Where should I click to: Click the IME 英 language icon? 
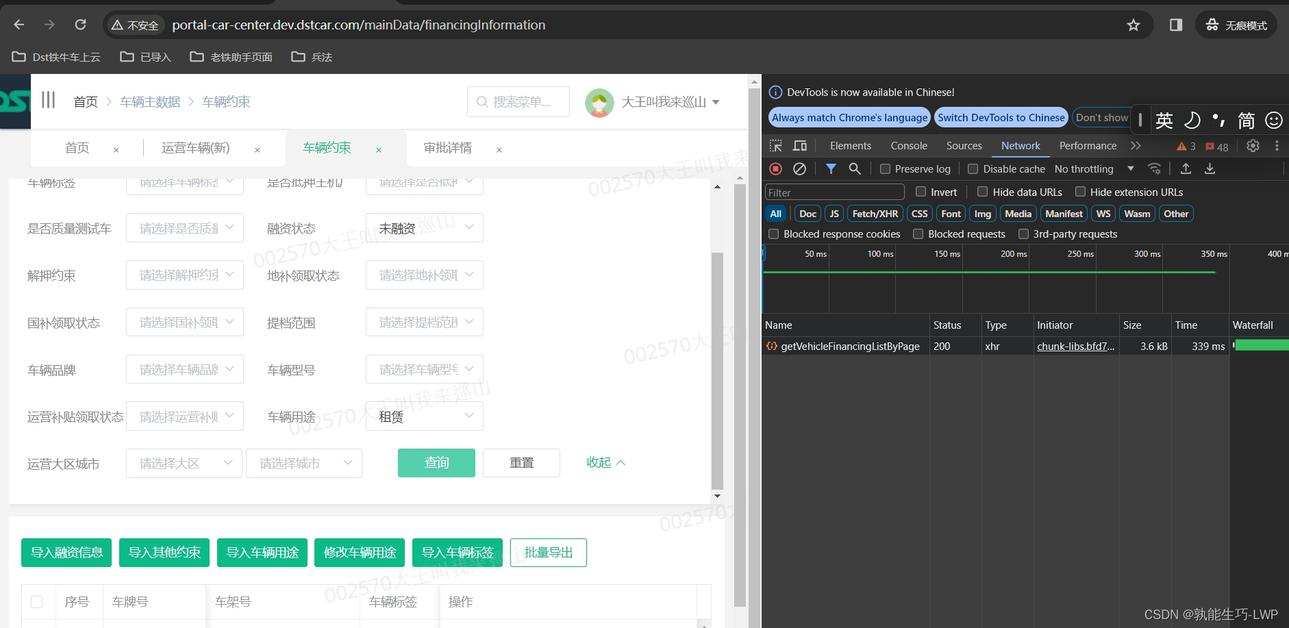1164,121
